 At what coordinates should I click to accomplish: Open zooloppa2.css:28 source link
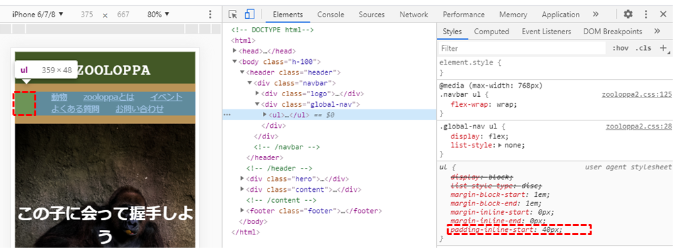[x=639, y=126]
